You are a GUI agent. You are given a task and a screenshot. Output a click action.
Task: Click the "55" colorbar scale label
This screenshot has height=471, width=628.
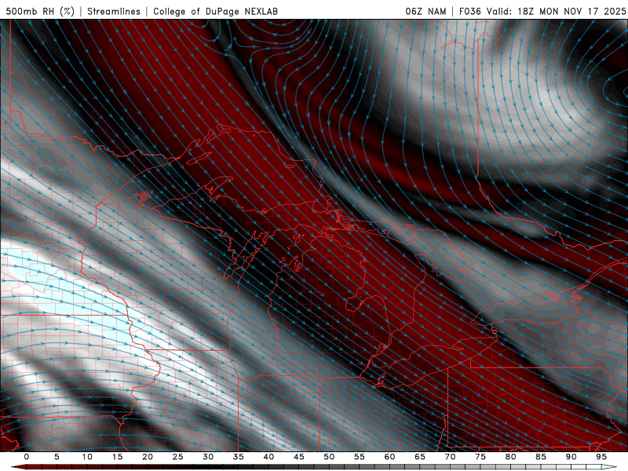360,457
